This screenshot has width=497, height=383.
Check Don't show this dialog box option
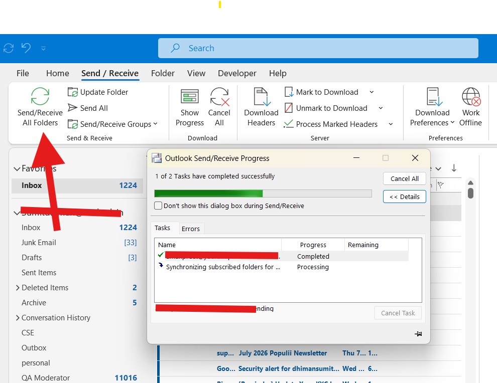(x=158, y=206)
